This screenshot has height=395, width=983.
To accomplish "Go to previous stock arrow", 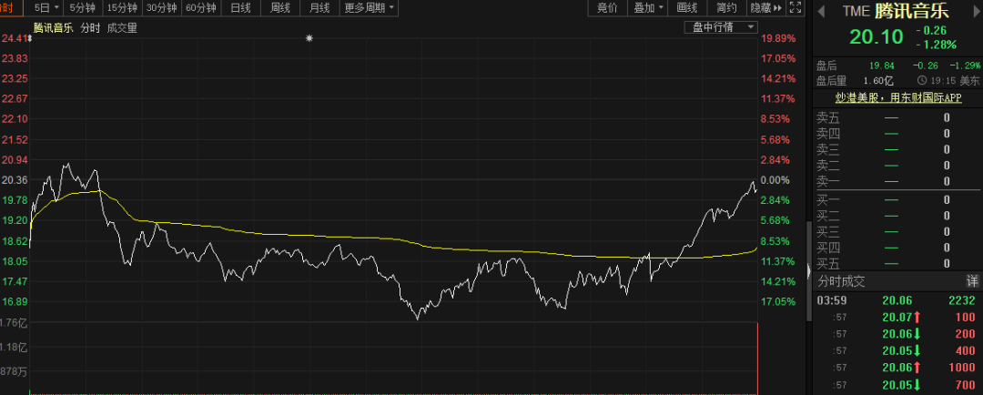I will (x=822, y=11).
